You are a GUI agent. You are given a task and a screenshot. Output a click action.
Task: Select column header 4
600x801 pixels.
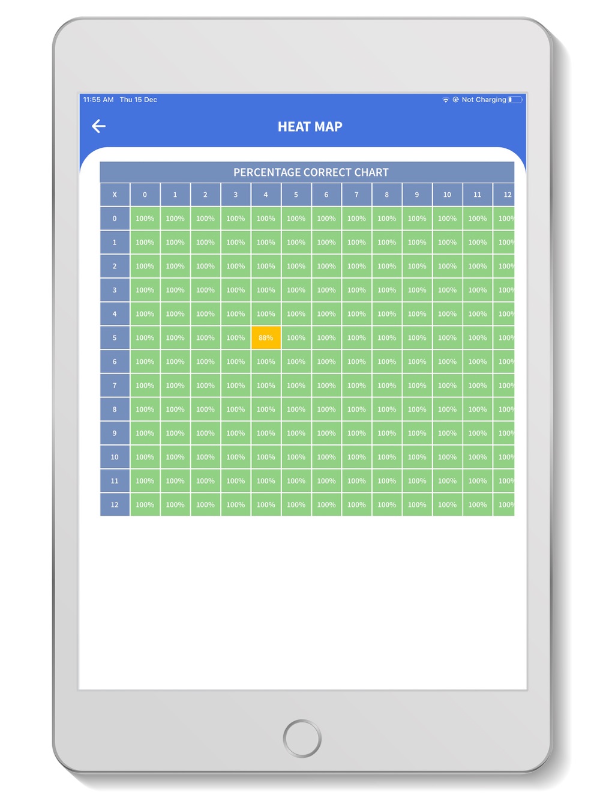(266, 195)
